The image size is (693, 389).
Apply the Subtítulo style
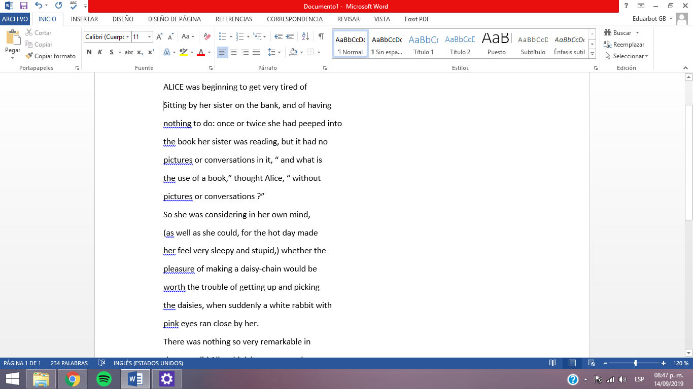pos(533,44)
